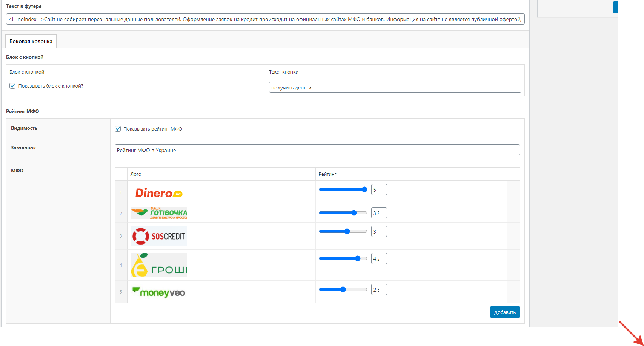Click the Dinero logo image
644x346 pixels.
[159, 193]
